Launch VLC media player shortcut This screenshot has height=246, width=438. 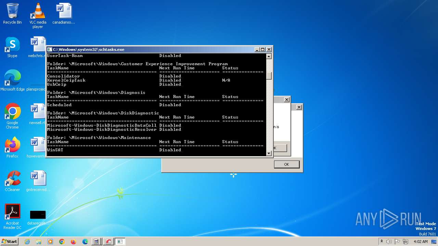click(x=38, y=16)
